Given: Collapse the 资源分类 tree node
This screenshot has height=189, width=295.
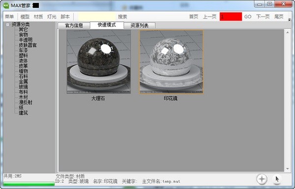Looking at the screenshot, I should [x=7, y=25].
